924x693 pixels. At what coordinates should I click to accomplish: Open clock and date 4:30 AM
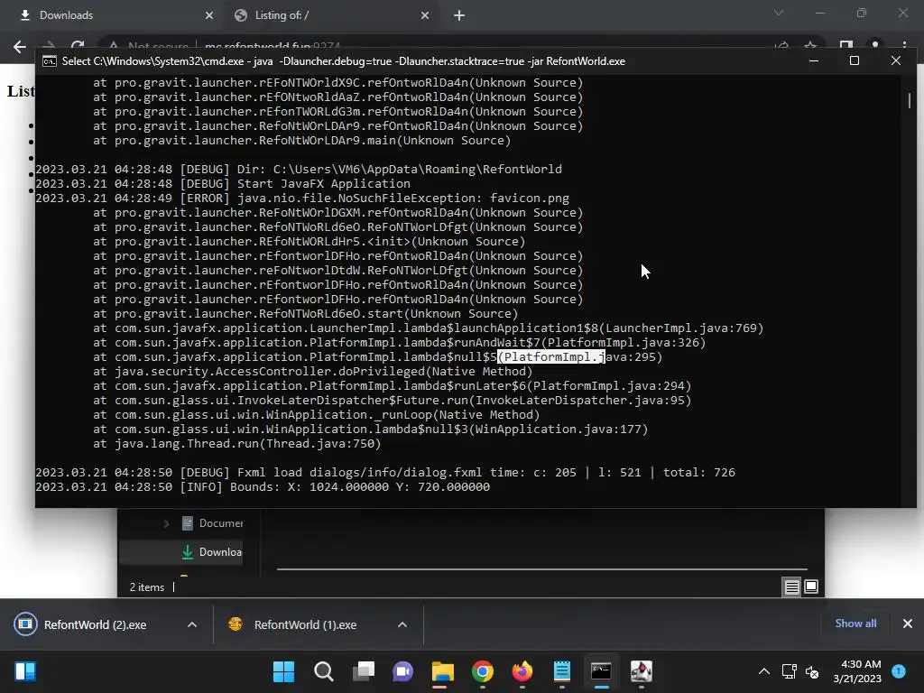click(857, 671)
